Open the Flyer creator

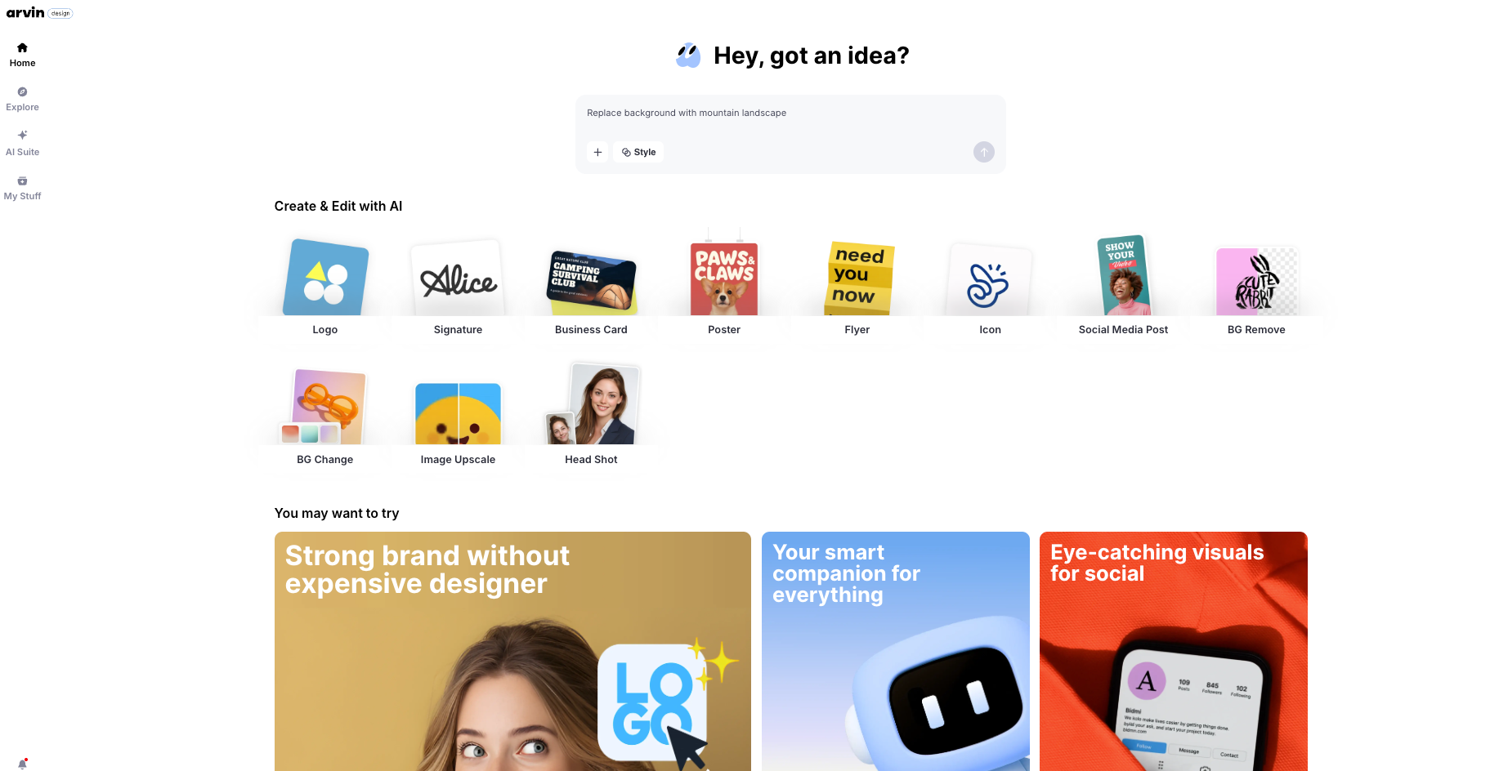[x=857, y=287]
